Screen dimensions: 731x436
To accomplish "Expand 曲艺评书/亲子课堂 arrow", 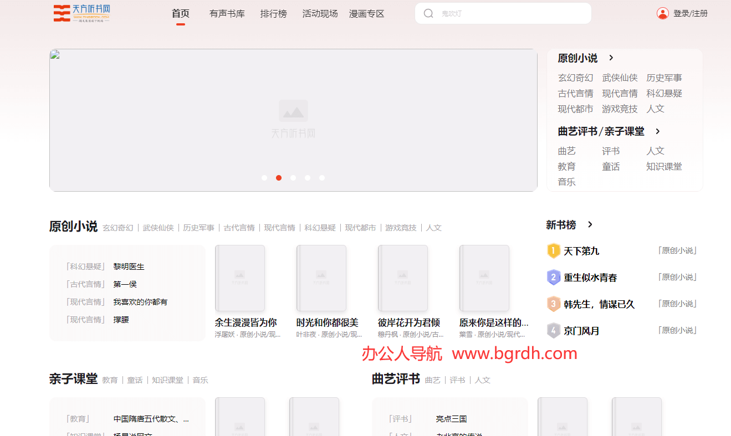I will coord(657,131).
